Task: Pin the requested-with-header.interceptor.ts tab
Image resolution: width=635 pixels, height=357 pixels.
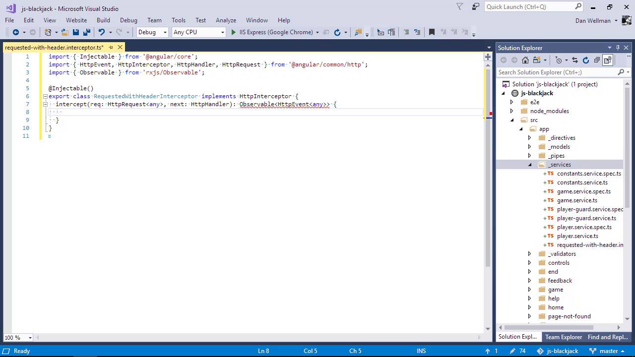Action: 111,48
